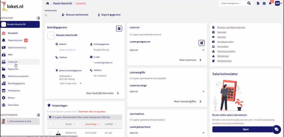Image resolution: width=284 pixels, height=137 pixels.
Task: Check the select-all checkbox in Verjaardagen table
Action: click(x=50, y=124)
